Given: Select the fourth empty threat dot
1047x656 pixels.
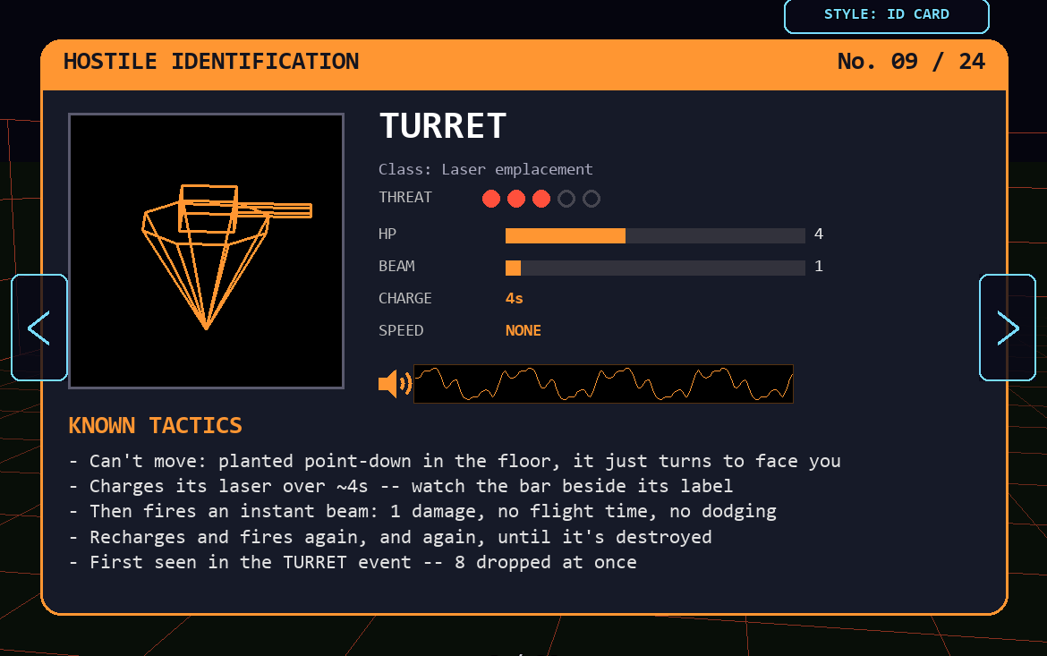Looking at the screenshot, I should pyautogui.click(x=566, y=199).
